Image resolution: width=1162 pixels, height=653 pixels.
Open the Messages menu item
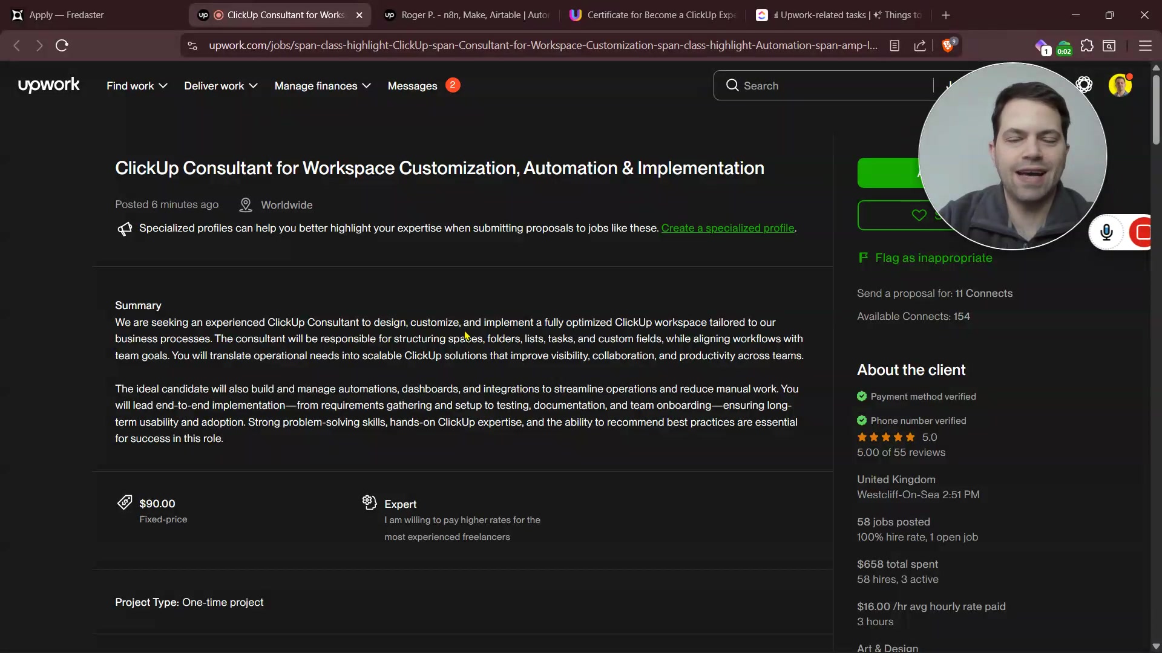coord(412,86)
